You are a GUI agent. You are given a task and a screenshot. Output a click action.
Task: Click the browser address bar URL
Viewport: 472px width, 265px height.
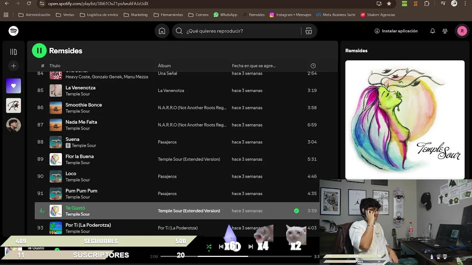pyautogui.click(x=98, y=4)
